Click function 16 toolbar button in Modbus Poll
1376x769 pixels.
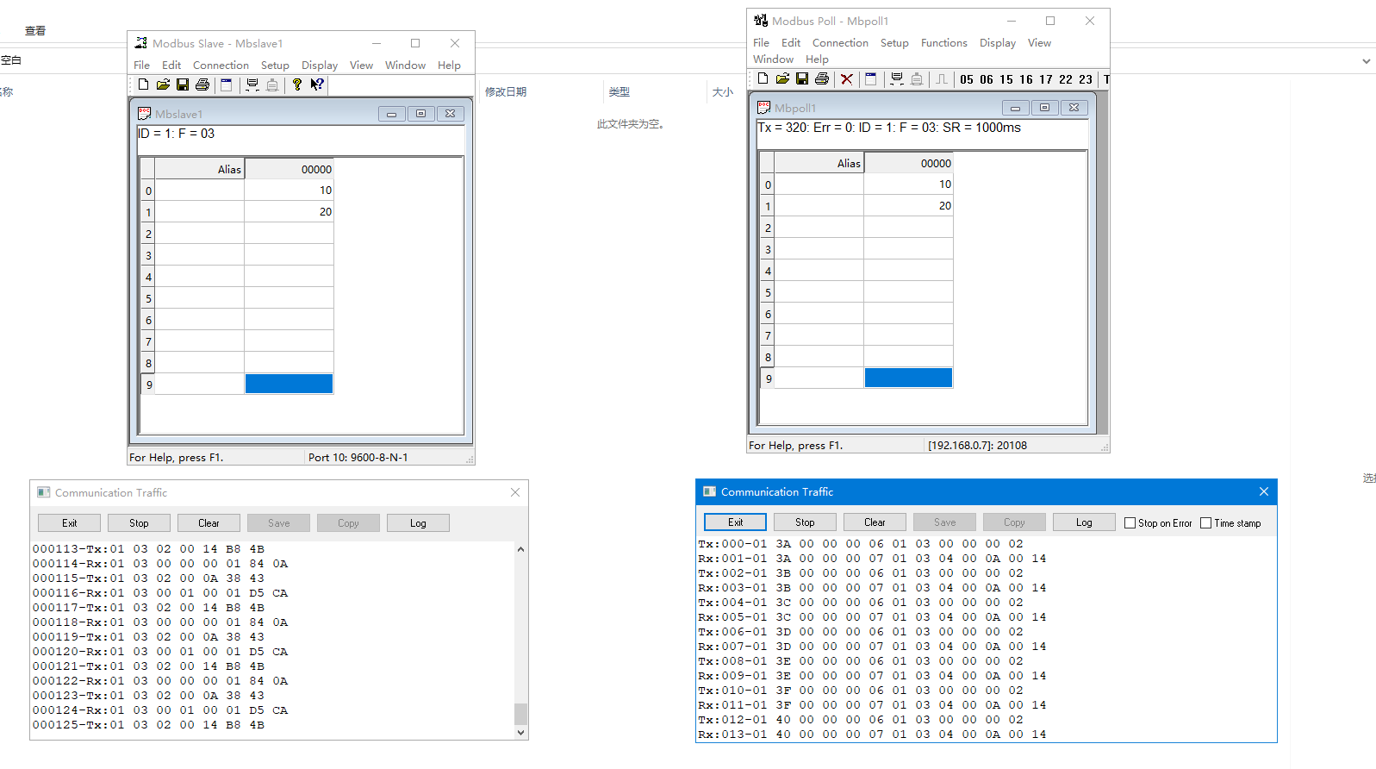[x=1026, y=79]
